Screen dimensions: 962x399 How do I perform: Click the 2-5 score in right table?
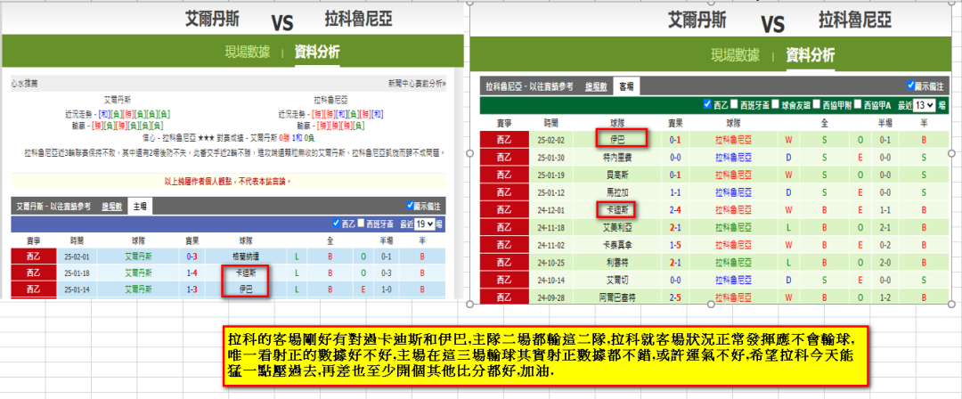tap(675, 298)
